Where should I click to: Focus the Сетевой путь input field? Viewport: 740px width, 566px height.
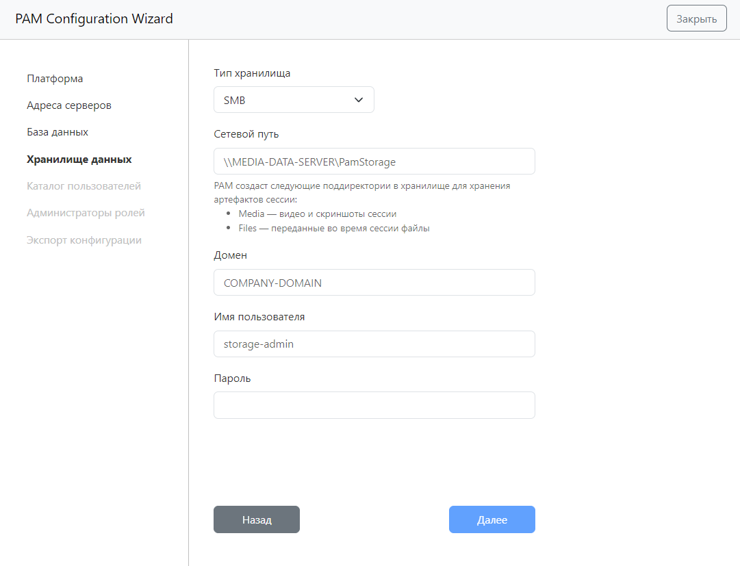(374, 162)
